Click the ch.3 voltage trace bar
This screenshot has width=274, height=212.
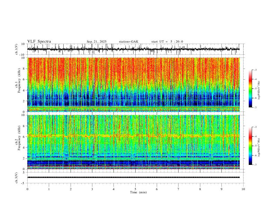133,177
